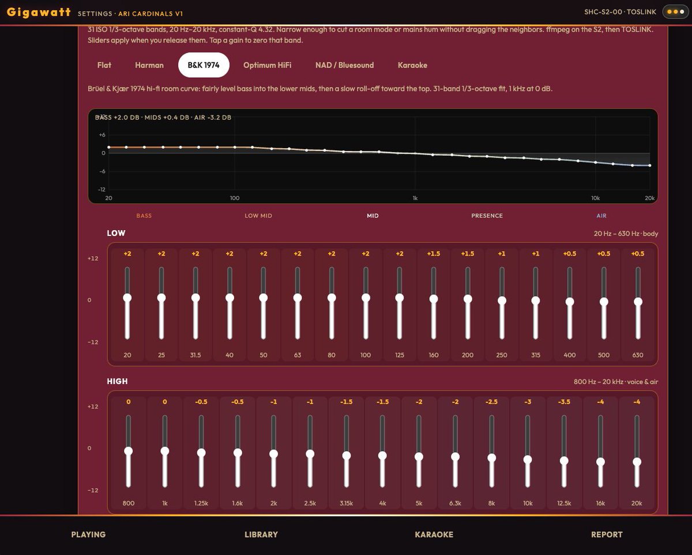Zero the 20 Hz band gain value
This screenshot has height=555, width=692.
click(127, 254)
